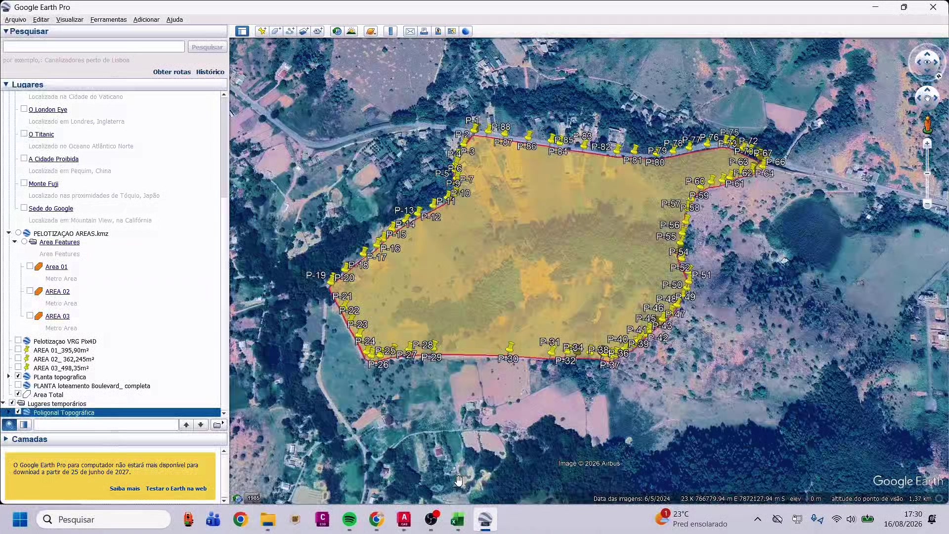Viewport: 949px width, 534px height.
Task: Click Testar o Earth na web link
Action: 176,489
